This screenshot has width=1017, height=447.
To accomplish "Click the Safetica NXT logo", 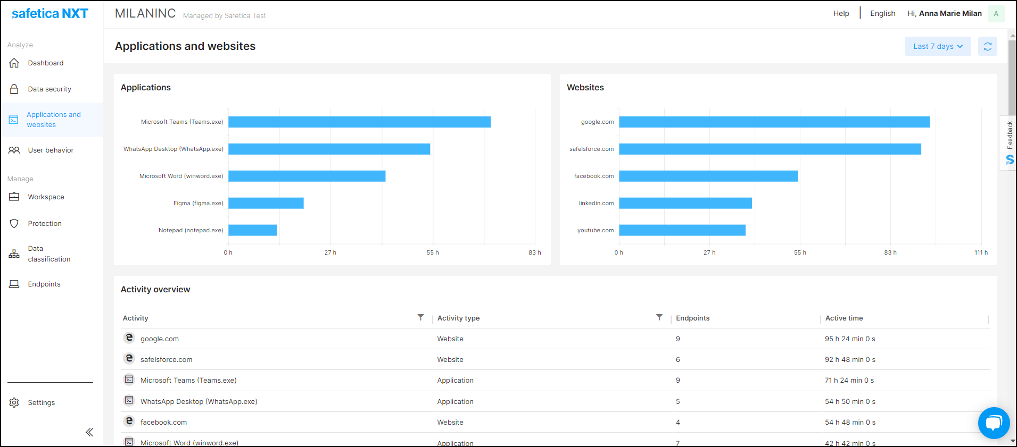I will point(49,14).
